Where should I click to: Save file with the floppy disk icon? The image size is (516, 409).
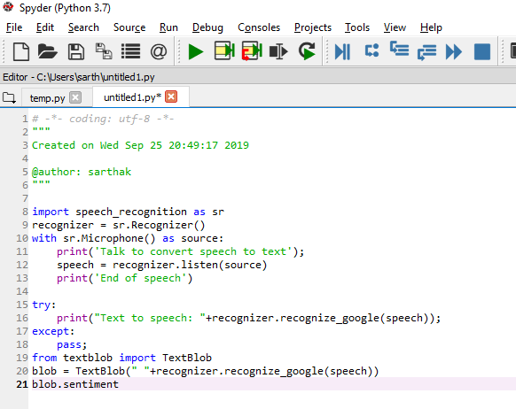click(76, 51)
